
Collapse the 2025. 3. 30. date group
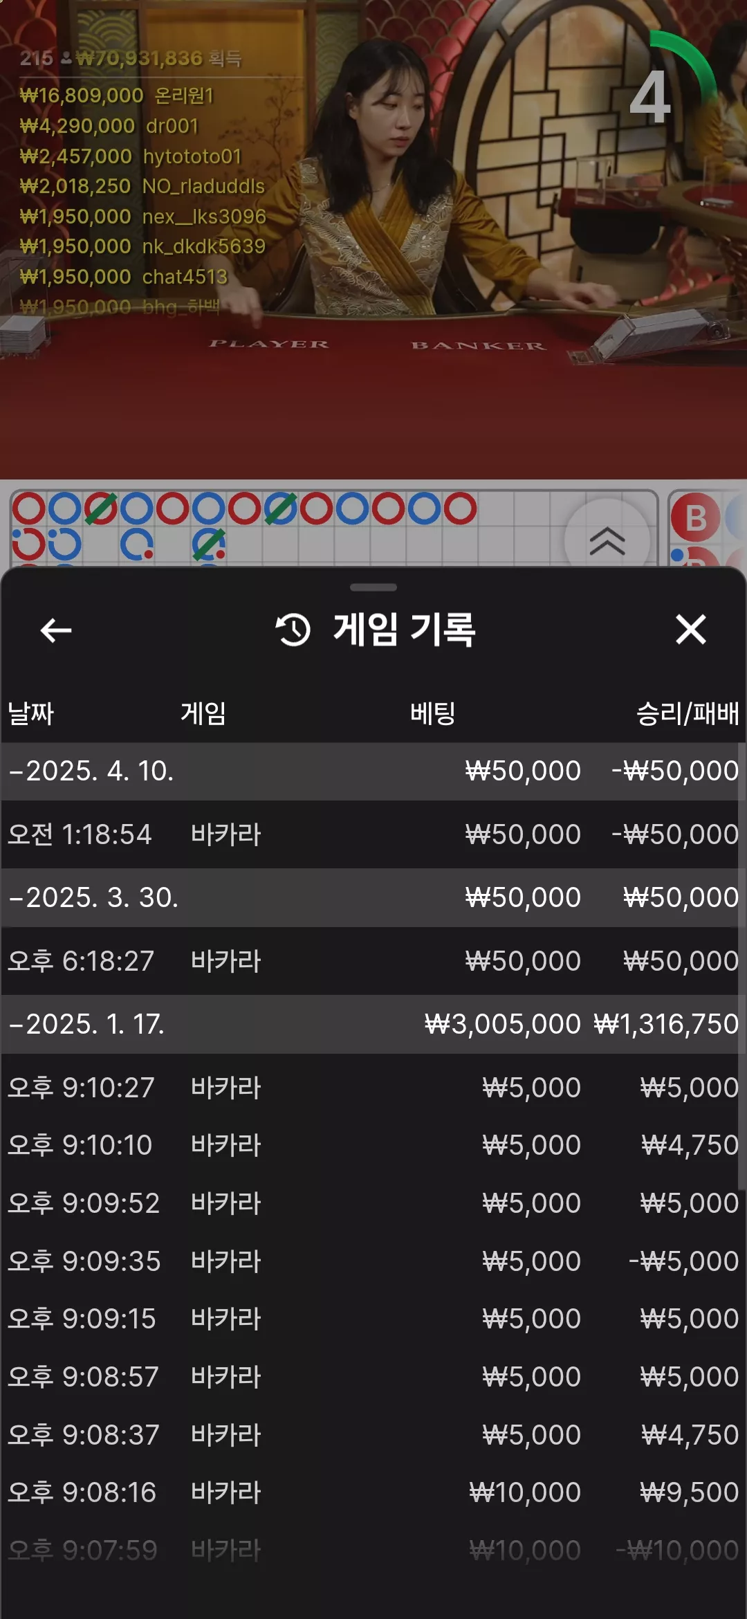click(373, 897)
